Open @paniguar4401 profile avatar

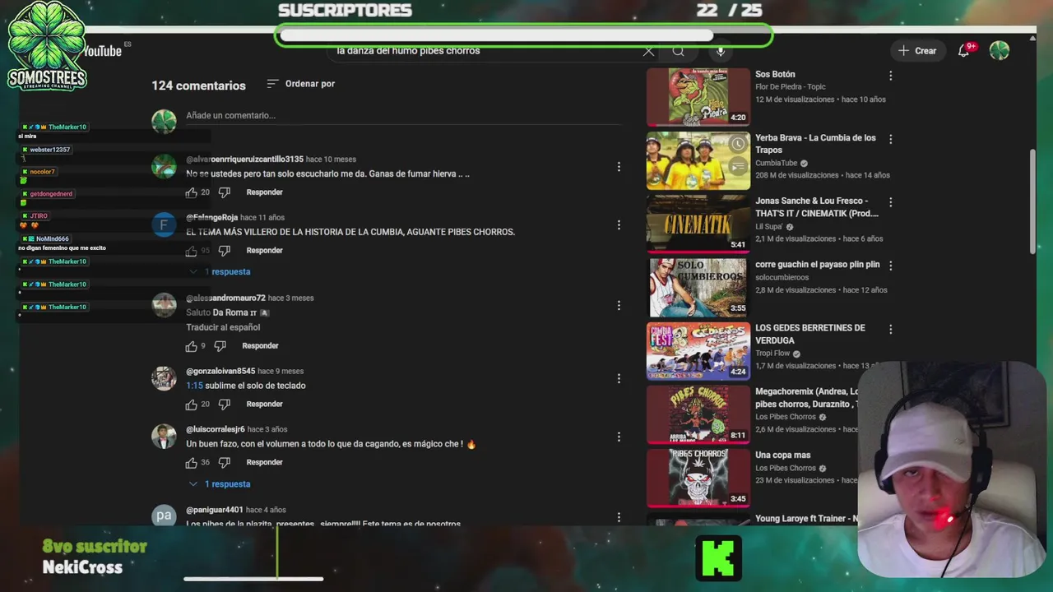click(x=164, y=516)
